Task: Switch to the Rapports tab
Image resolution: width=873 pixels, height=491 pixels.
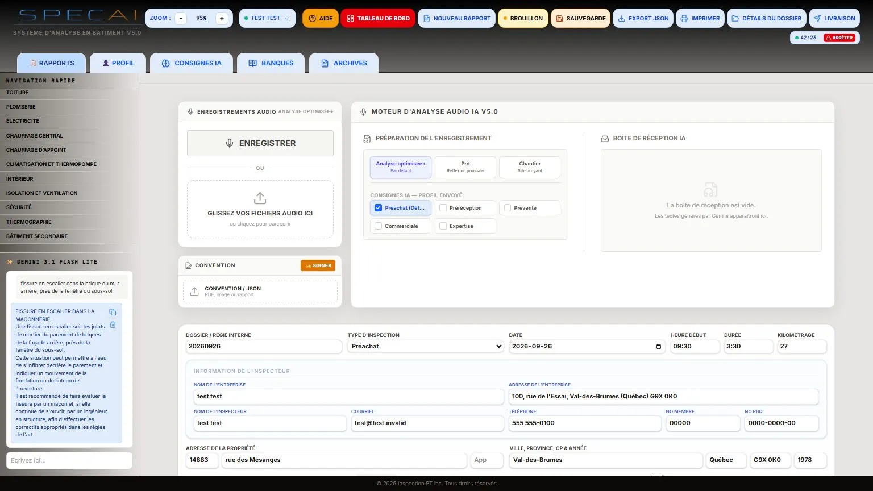Action: [52, 63]
